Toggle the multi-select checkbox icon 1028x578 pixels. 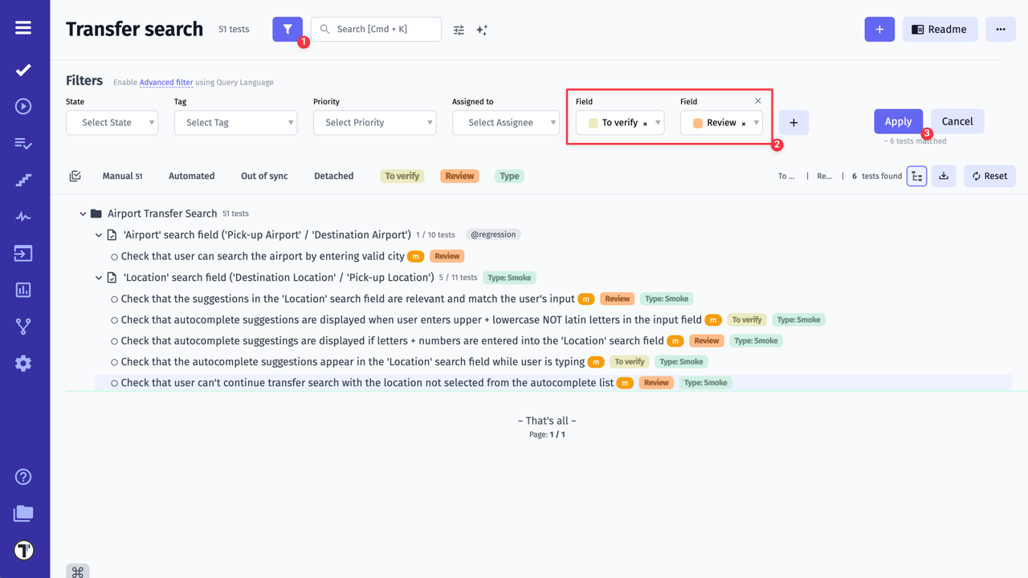(75, 176)
